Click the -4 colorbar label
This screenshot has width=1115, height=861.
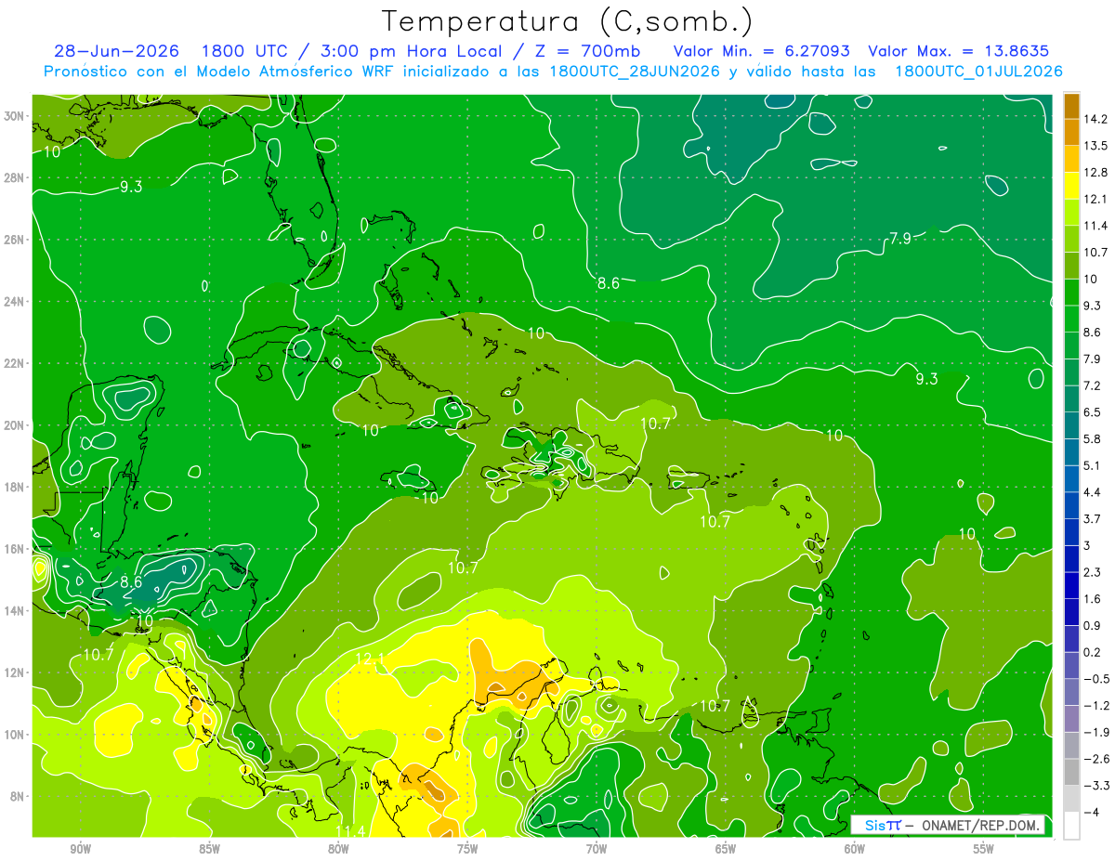pos(1091,812)
